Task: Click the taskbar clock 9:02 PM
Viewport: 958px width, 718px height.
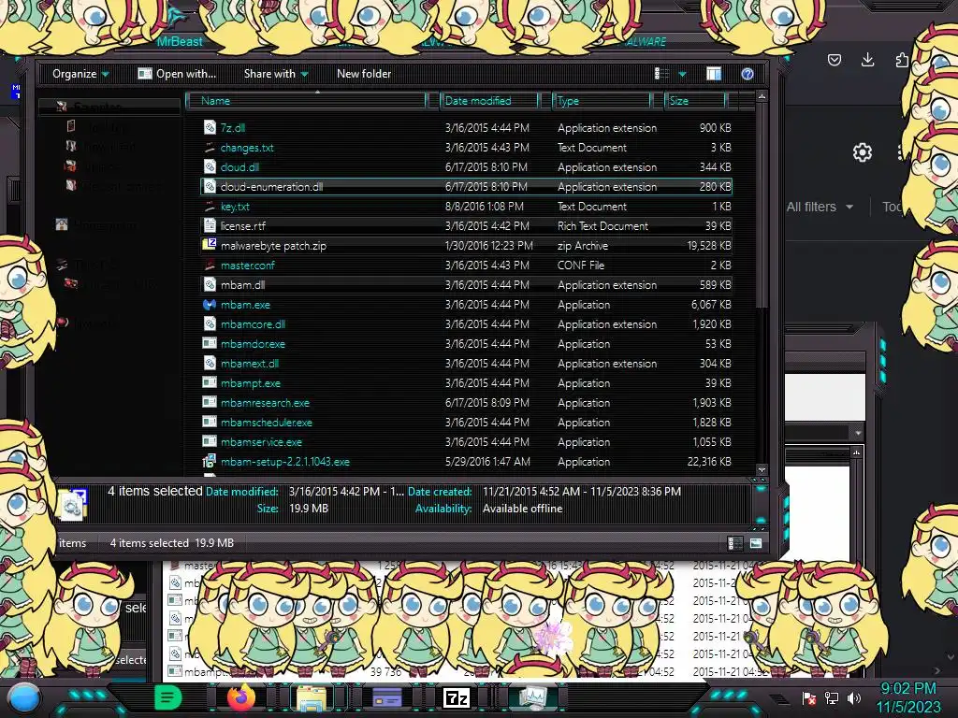Action: [908, 688]
